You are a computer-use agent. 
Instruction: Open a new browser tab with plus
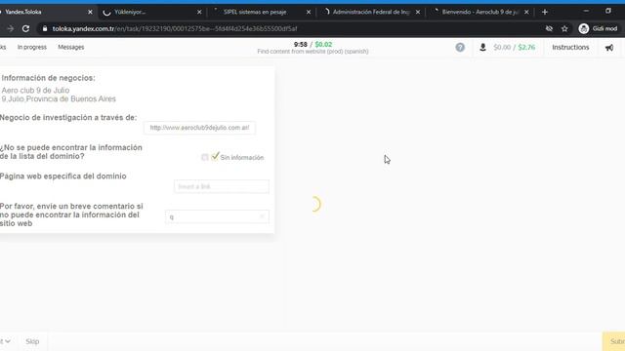pyautogui.click(x=545, y=12)
